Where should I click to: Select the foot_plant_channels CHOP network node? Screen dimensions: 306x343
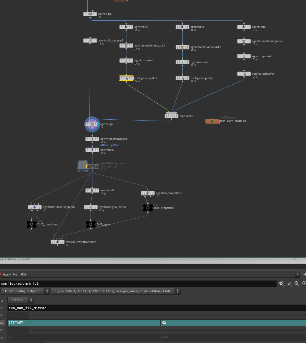point(212,121)
